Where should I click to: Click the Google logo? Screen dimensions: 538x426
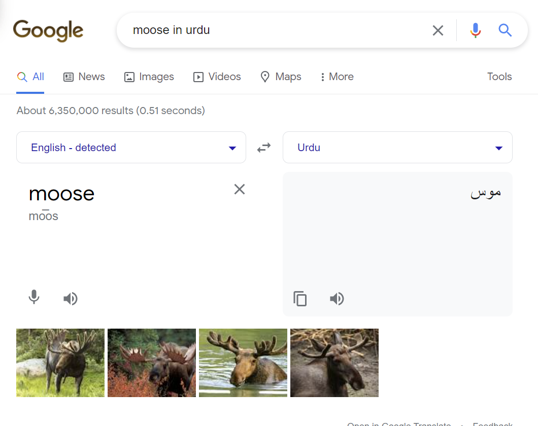click(x=48, y=30)
